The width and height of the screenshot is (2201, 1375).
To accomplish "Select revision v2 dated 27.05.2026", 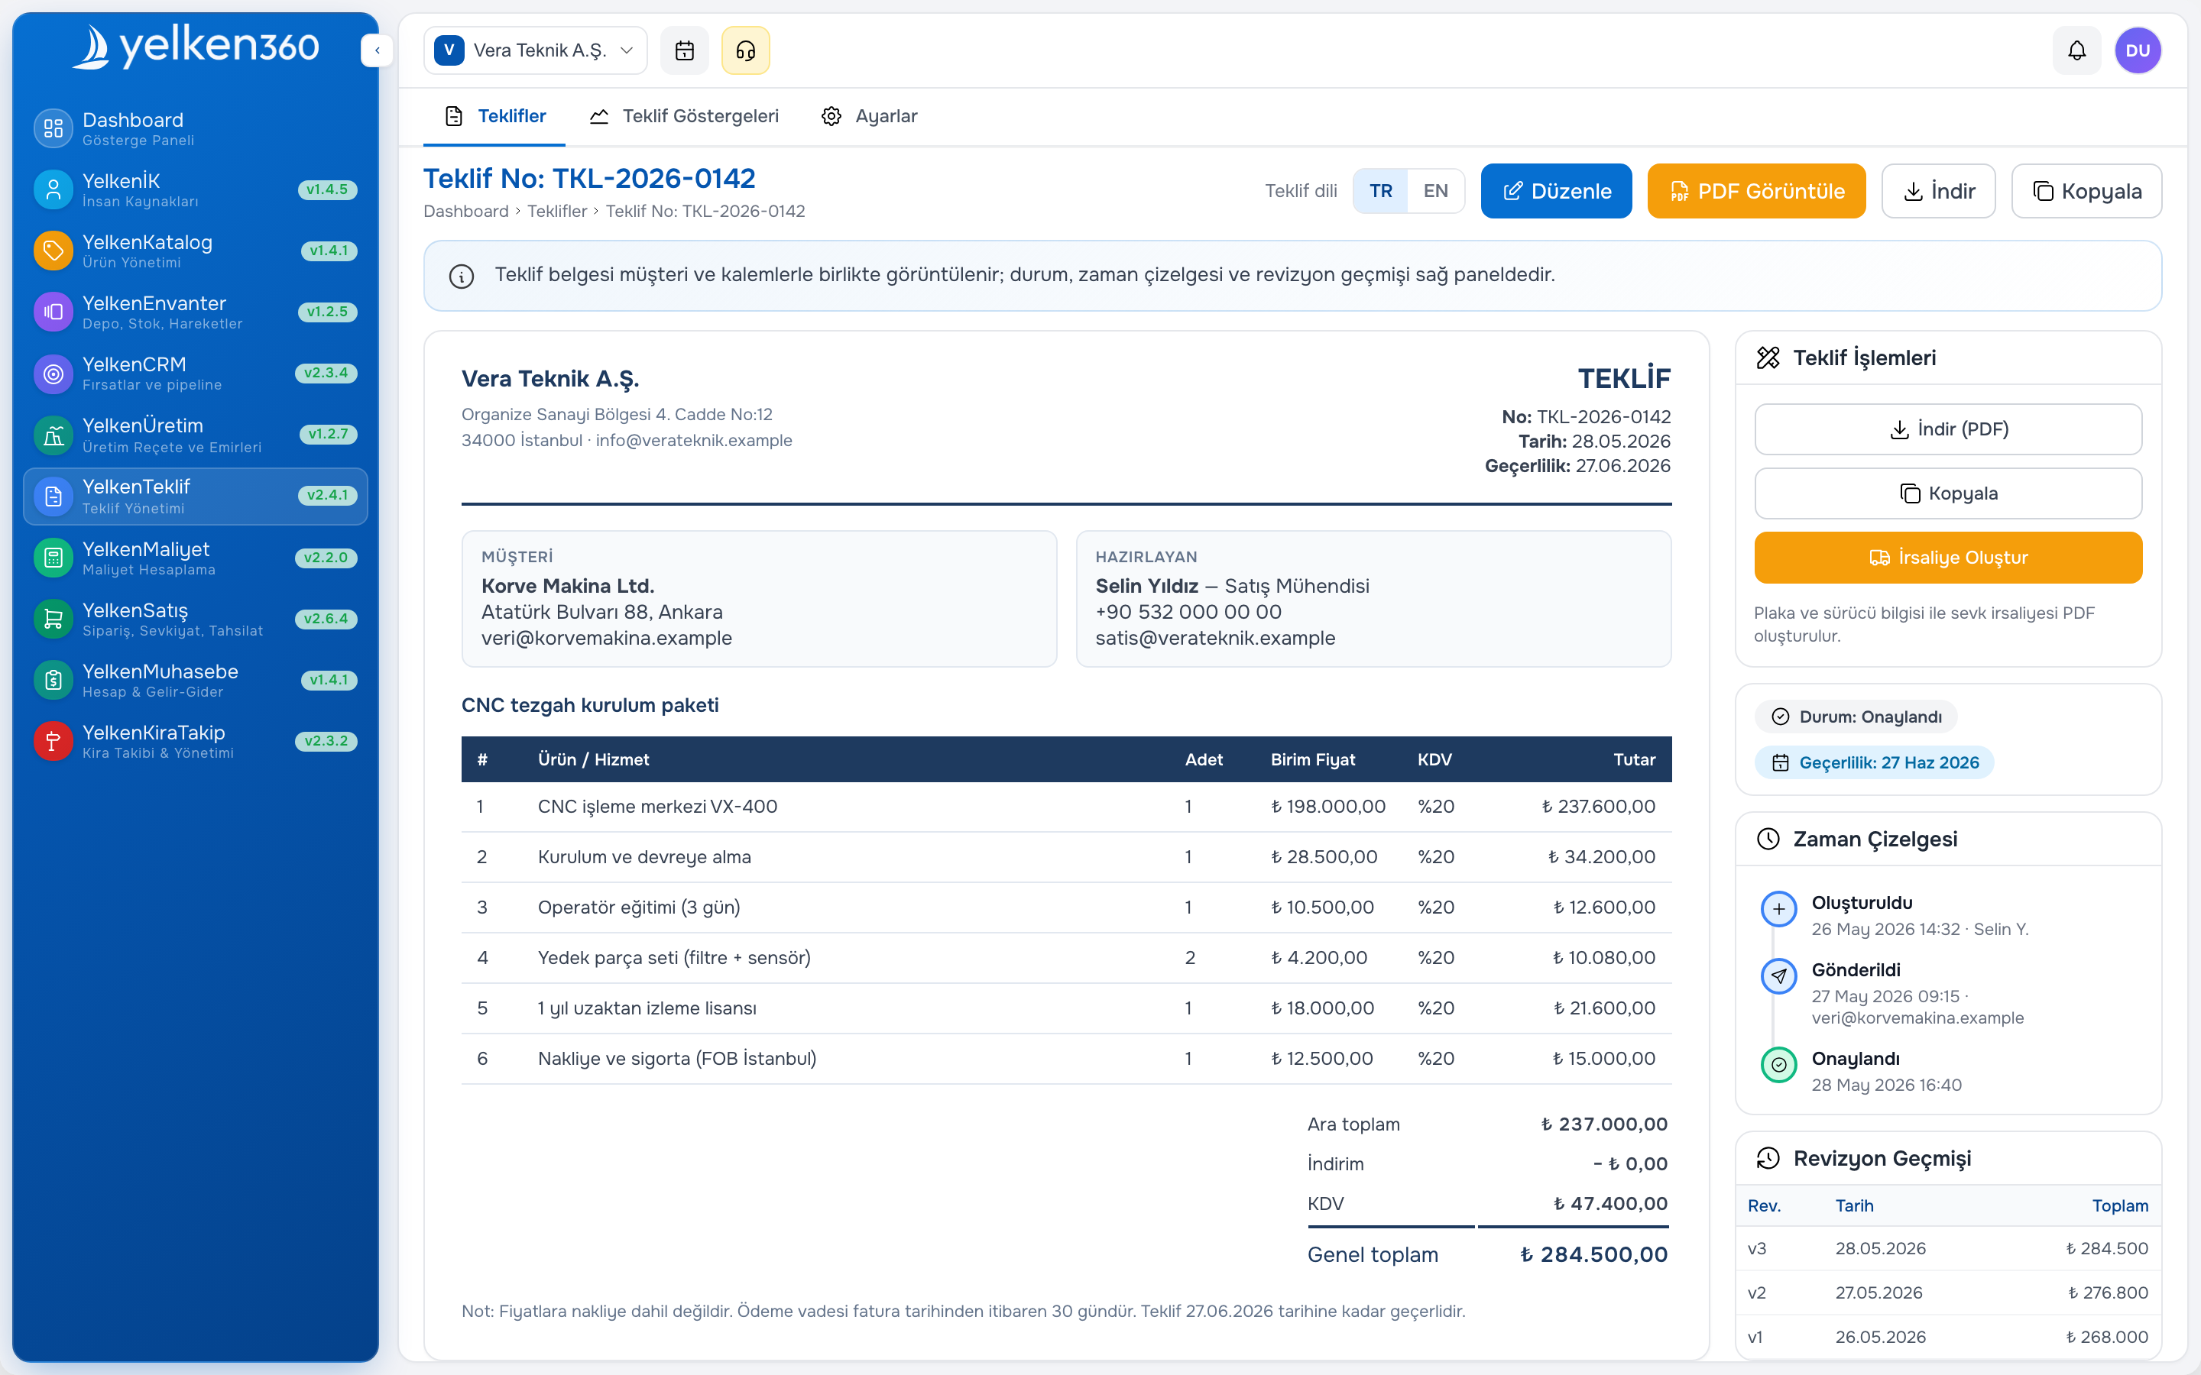I will [x=1947, y=1293].
